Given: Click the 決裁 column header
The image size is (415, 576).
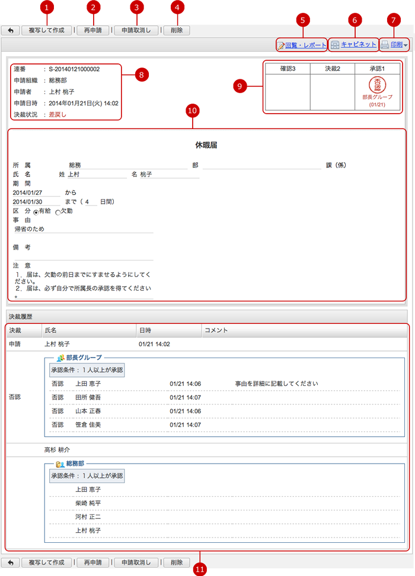Looking at the screenshot, I should coord(24,330).
